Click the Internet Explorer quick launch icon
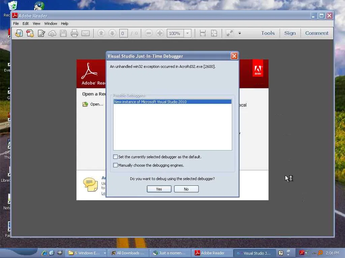This screenshot has height=258, width=345. tap(44, 253)
